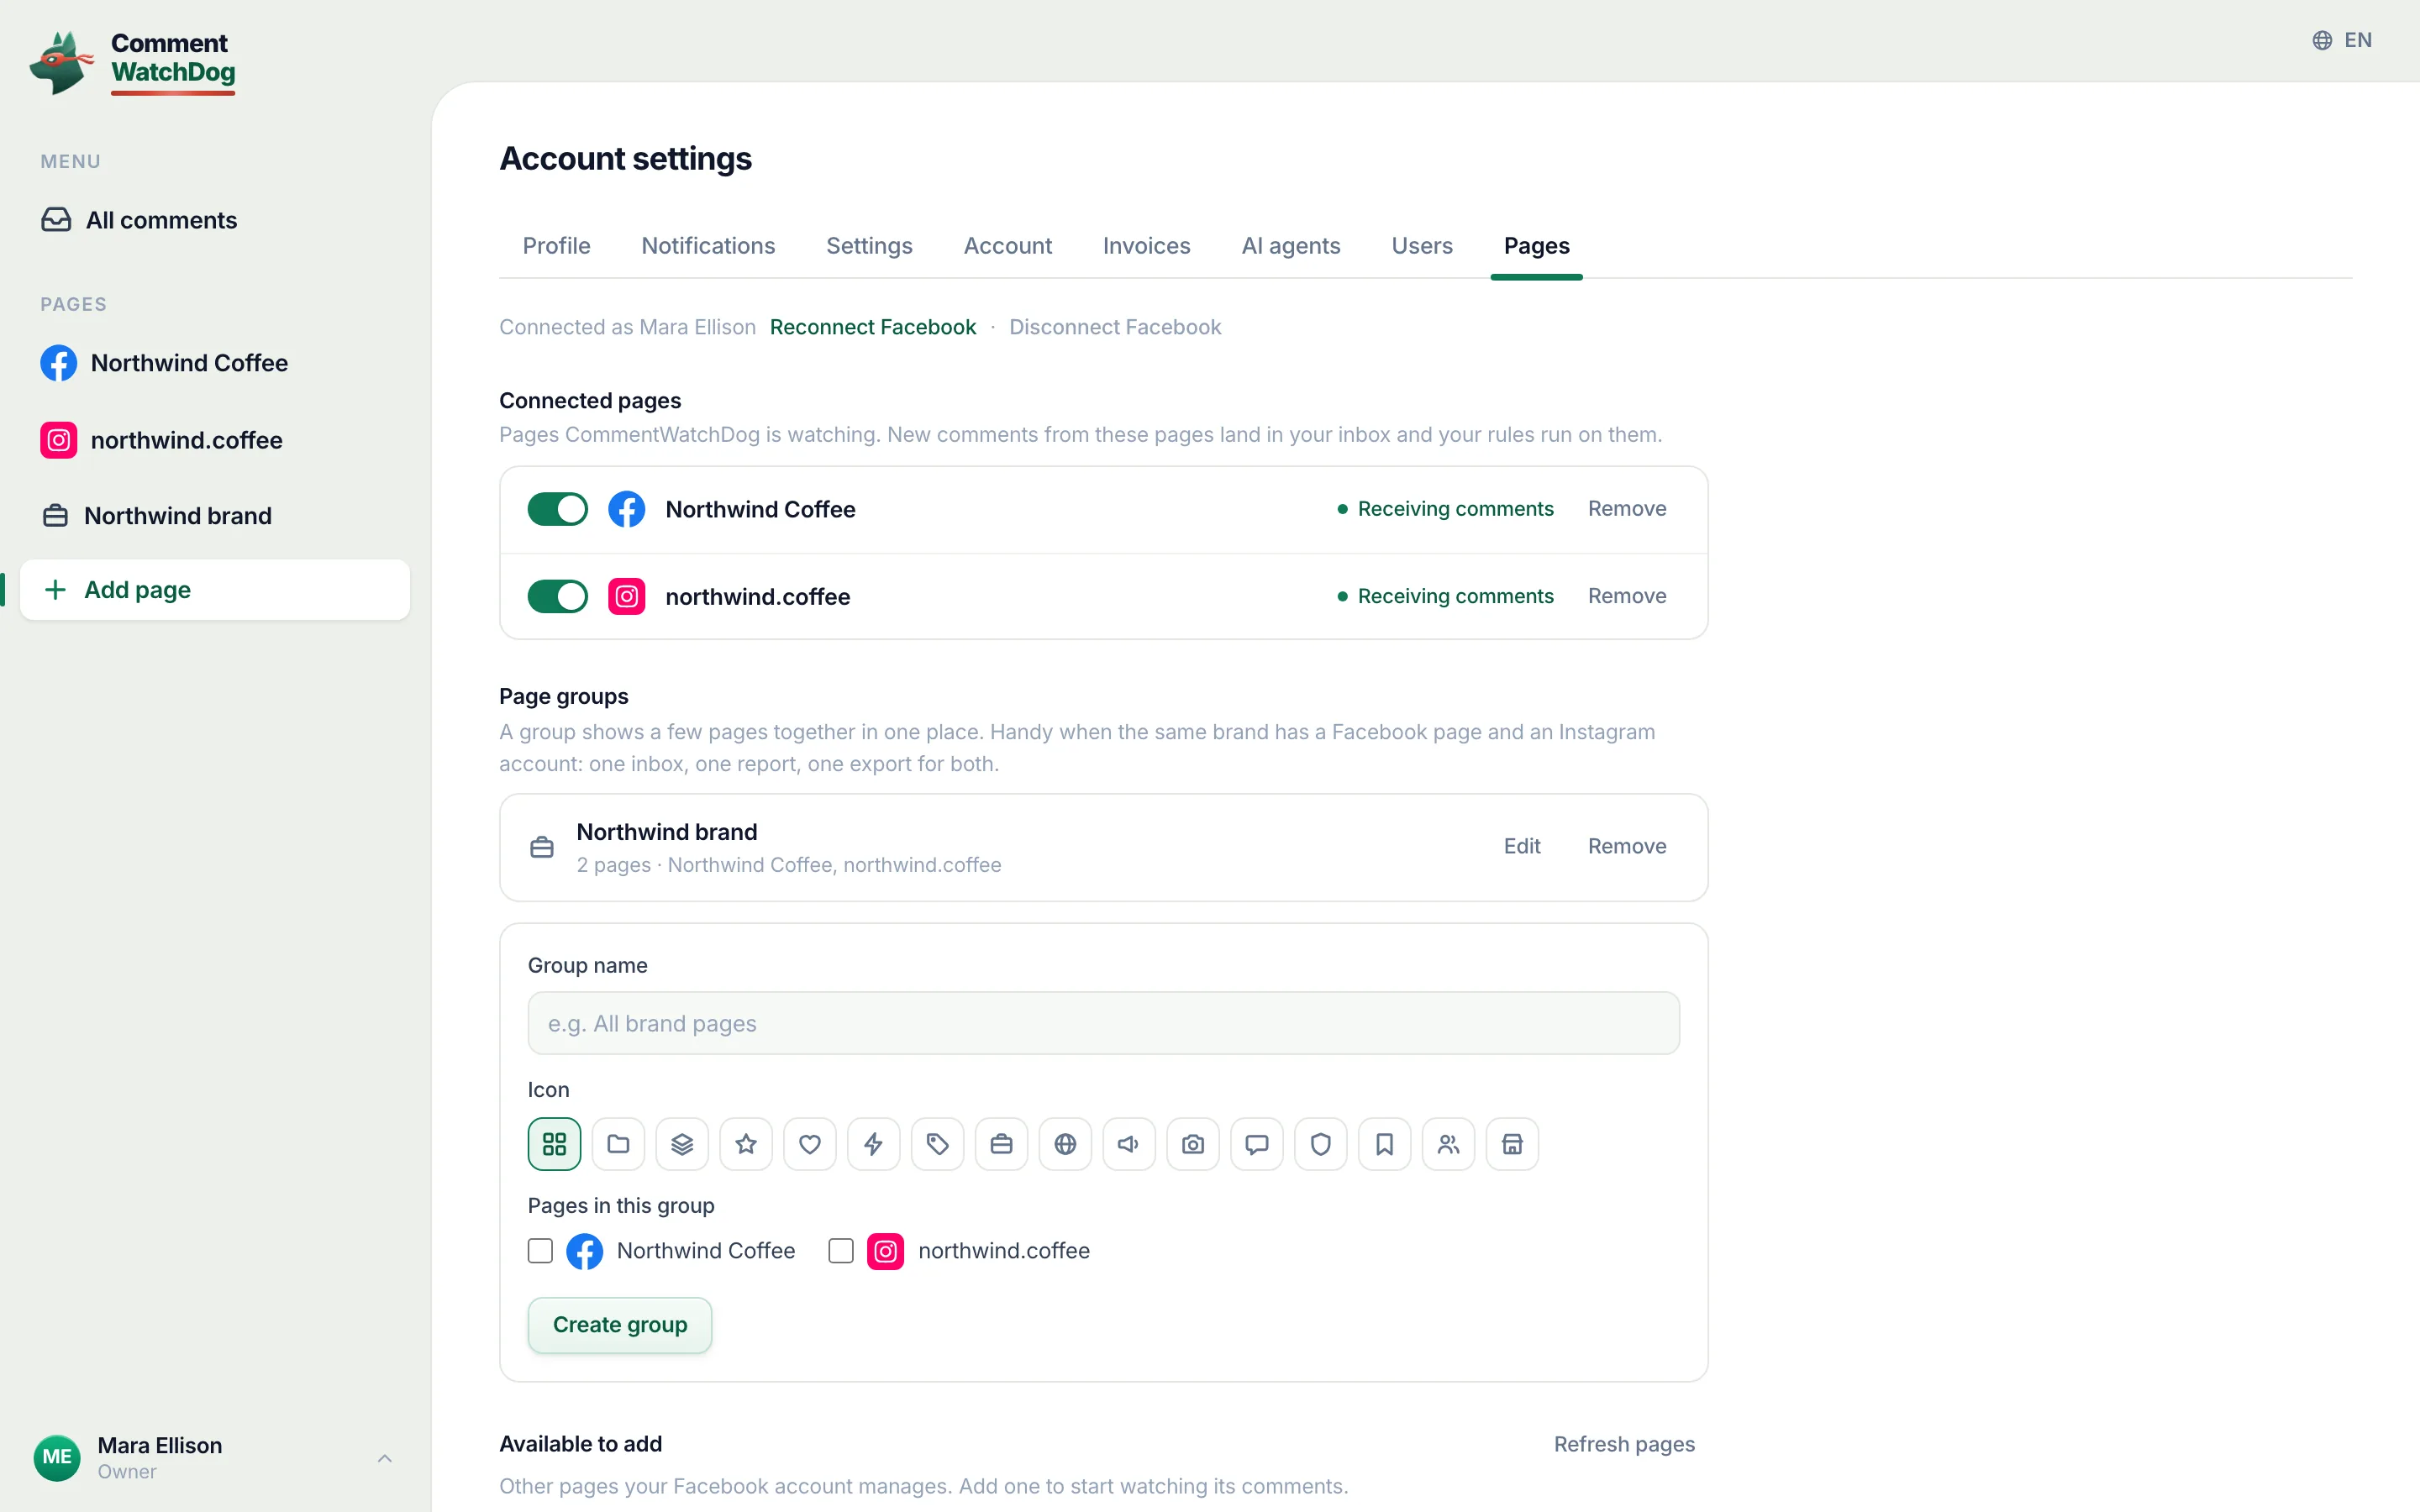
Task: Click the CommentWatchDog logo
Action: click(x=132, y=62)
